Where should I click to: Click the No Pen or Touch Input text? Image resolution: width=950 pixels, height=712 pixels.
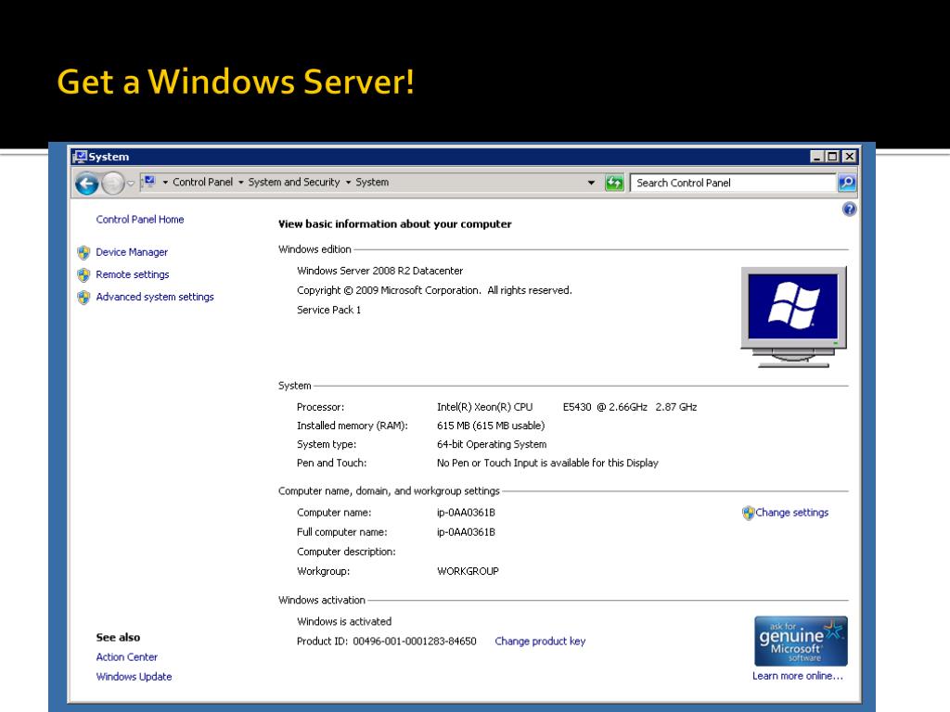[x=547, y=463]
